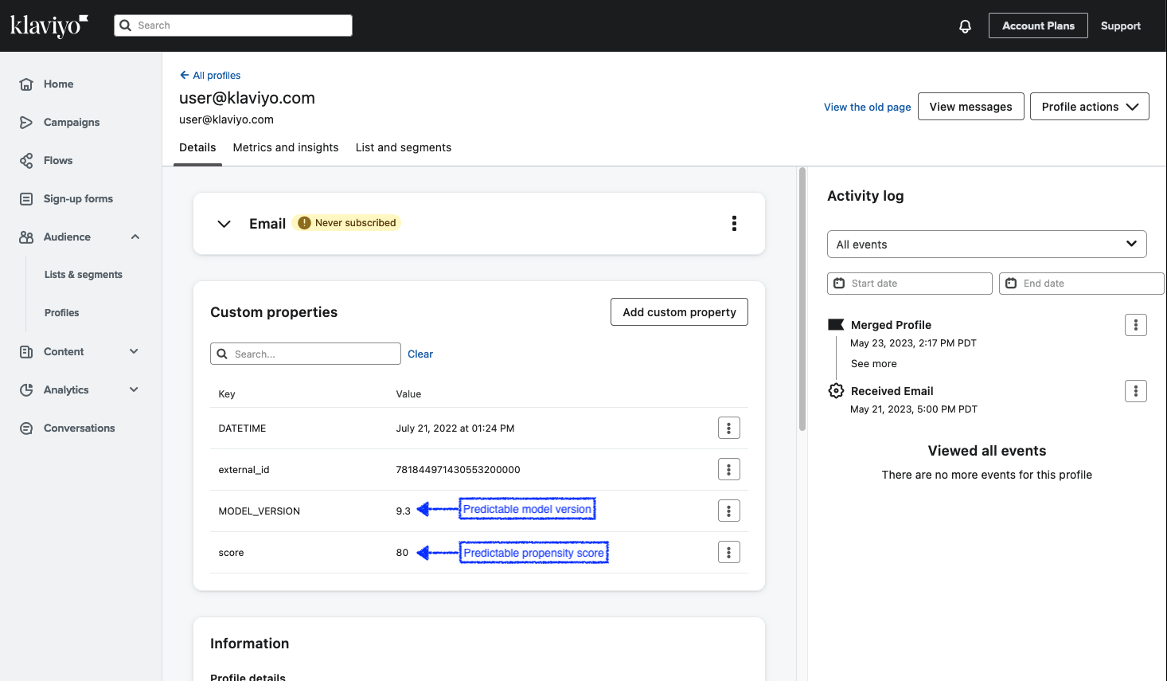This screenshot has height=681, width=1167.
Task: Open score row options menu
Action: point(729,553)
